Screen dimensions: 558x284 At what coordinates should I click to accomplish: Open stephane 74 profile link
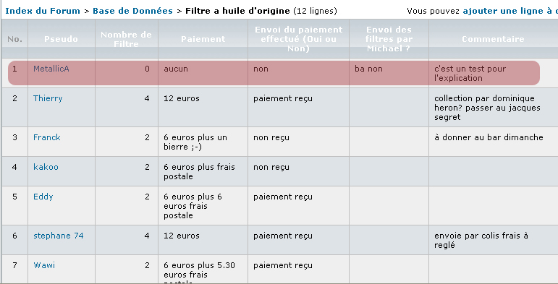coord(59,236)
